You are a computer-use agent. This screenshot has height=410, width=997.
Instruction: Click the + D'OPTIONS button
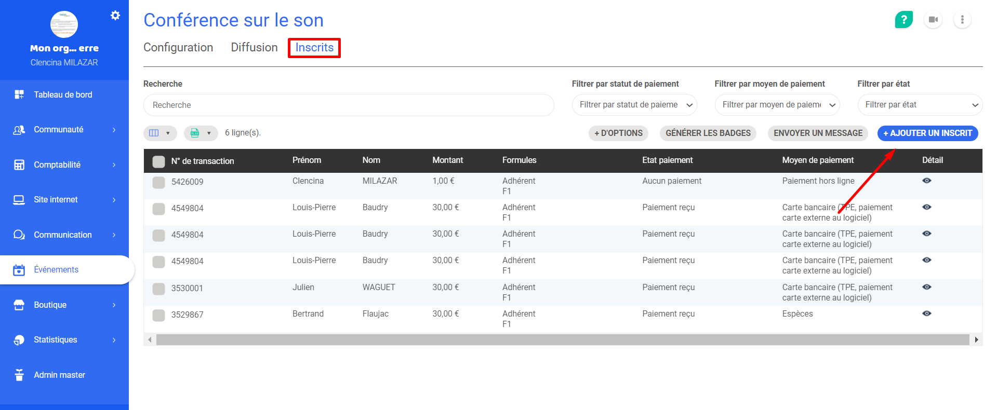tap(618, 133)
